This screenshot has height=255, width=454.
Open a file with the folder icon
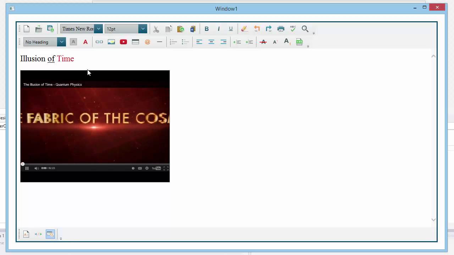point(39,29)
